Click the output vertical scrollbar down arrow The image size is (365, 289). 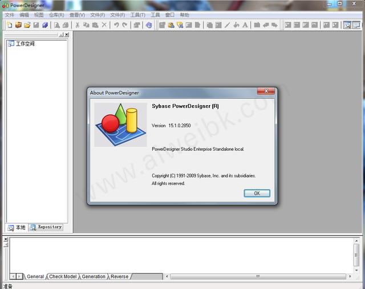click(356, 270)
